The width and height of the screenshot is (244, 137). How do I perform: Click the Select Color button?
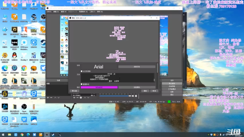pos(137,87)
